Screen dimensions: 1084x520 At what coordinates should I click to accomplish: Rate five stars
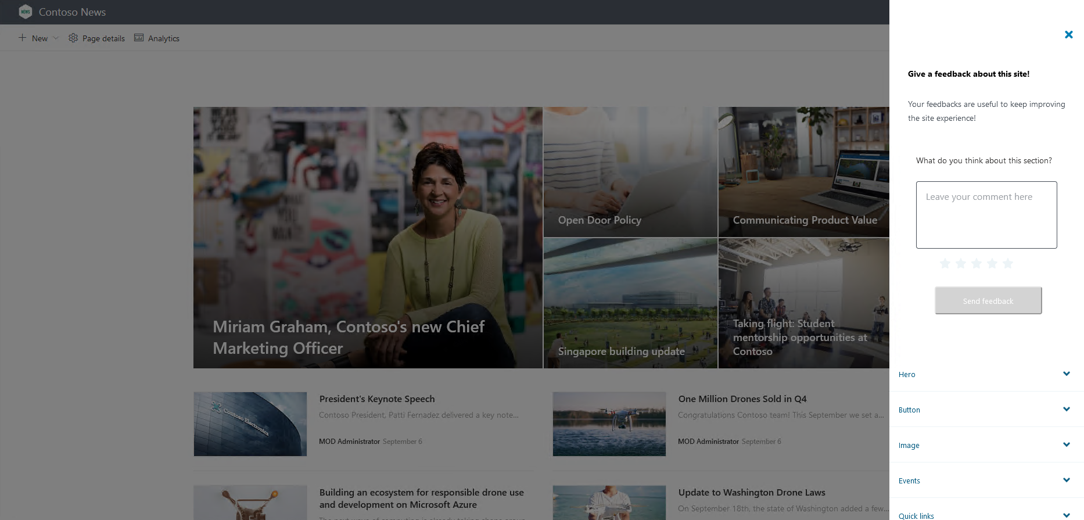point(1008,264)
